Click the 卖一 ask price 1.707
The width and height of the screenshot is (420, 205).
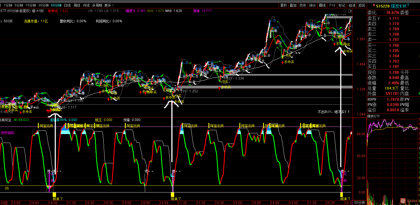point(394,40)
